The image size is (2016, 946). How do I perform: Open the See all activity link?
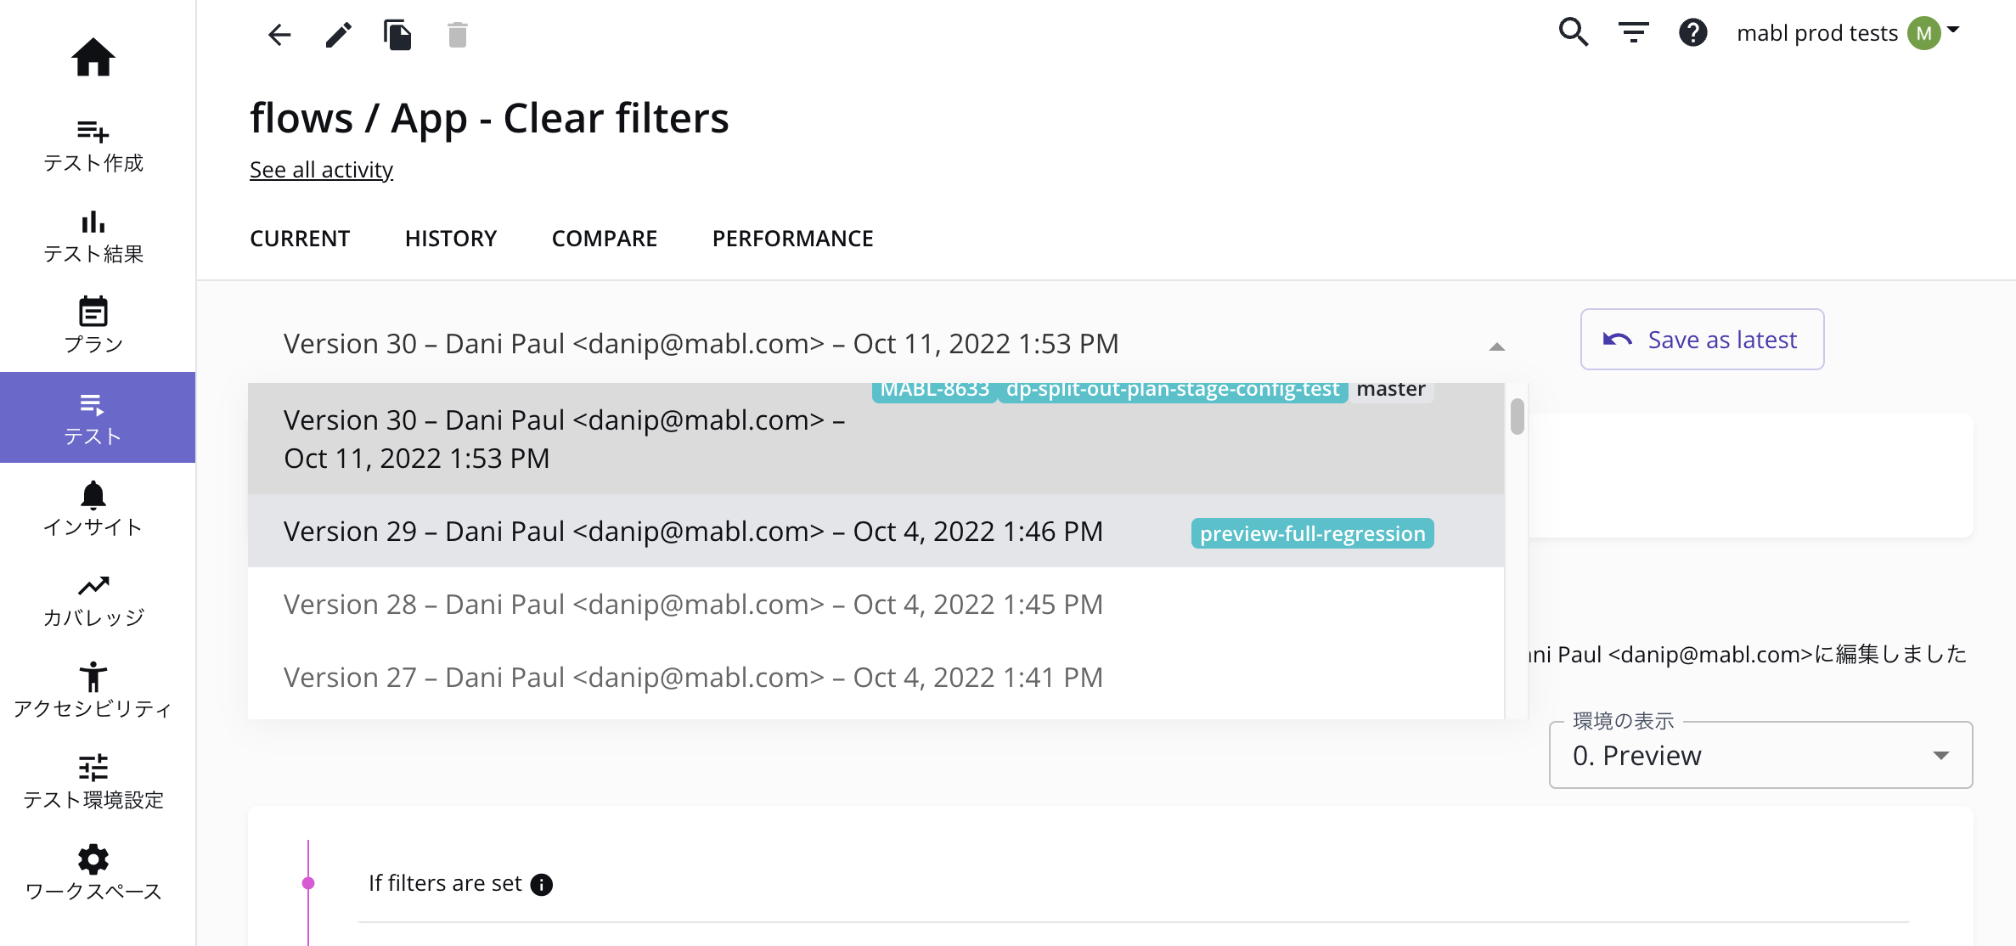click(x=321, y=170)
